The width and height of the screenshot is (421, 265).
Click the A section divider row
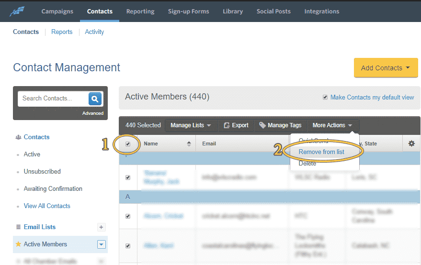(x=270, y=197)
